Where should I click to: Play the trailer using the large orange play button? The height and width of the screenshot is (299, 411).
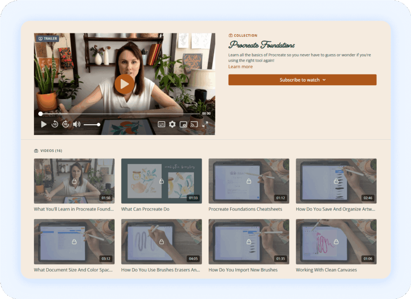click(x=125, y=84)
